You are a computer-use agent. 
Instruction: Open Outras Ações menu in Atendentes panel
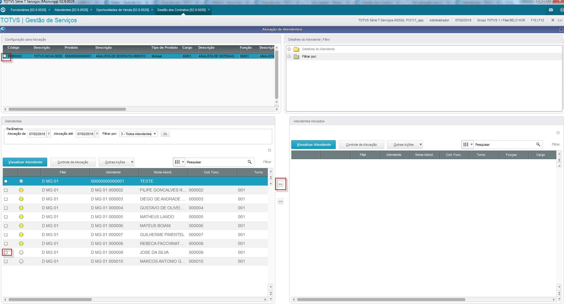pyautogui.click(x=116, y=162)
